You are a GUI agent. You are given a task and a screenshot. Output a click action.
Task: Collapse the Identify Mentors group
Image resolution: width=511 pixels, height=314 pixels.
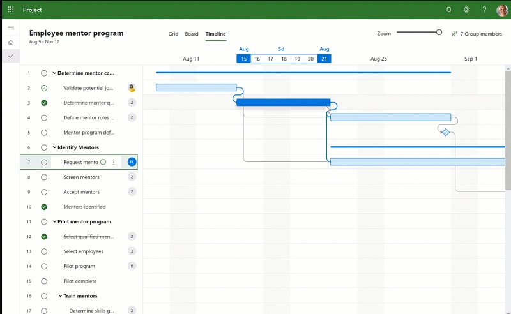(x=54, y=147)
